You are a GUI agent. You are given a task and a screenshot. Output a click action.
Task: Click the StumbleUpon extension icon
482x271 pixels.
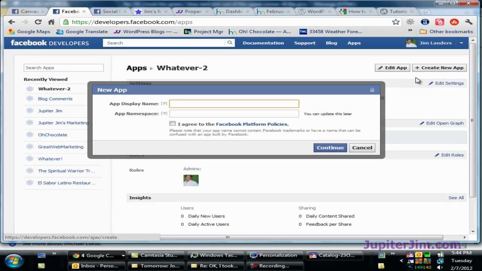coord(454,22)
